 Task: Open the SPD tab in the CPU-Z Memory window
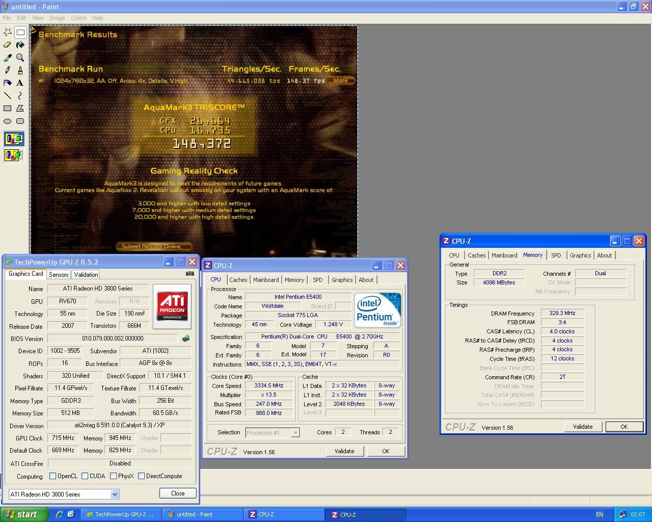point(556,255)
